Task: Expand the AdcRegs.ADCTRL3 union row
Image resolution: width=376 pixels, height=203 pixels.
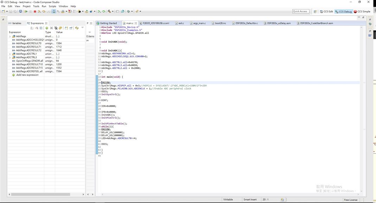Action: [10, 57]
